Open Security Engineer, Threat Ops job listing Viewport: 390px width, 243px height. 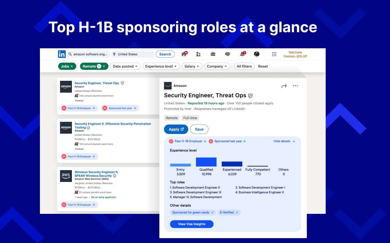coord(97,83)
